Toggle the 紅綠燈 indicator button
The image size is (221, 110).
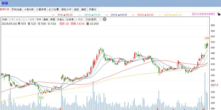point(70,19)
